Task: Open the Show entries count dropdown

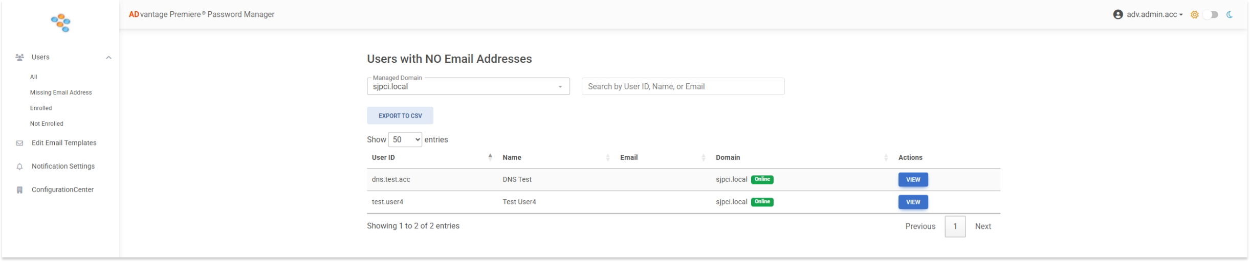Action: pos(405,139)
